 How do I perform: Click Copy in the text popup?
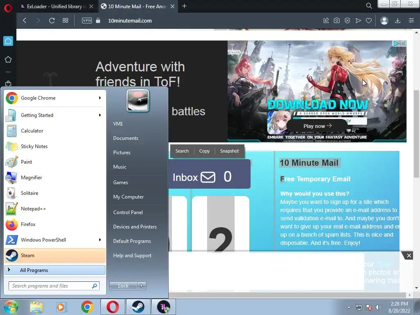tap(204, 151)
